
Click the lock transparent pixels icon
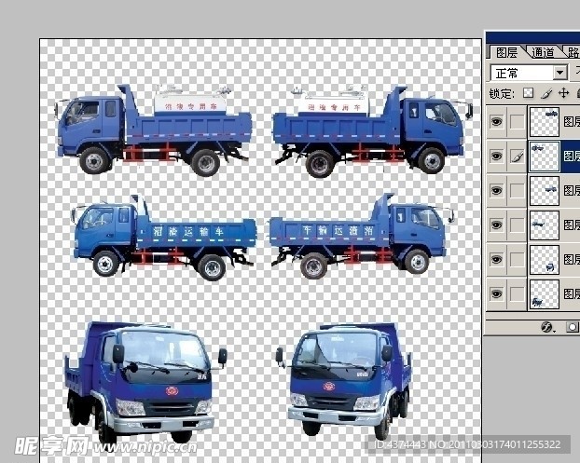point(529,93)
